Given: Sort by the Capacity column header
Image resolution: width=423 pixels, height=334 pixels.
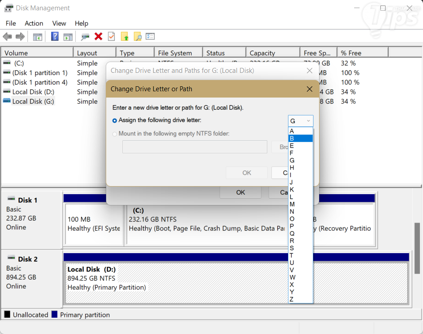Looking at the screenshot, I should coord(273,53).
